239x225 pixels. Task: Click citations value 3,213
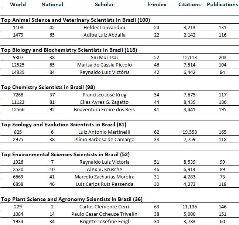(x=190, y=27)
